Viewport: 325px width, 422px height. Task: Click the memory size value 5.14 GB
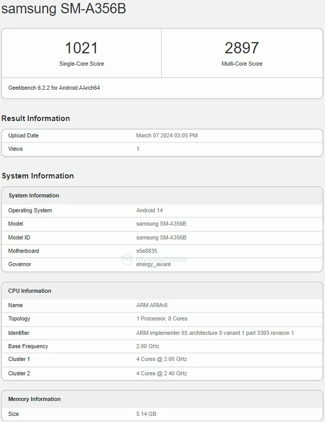coord(146,414)
